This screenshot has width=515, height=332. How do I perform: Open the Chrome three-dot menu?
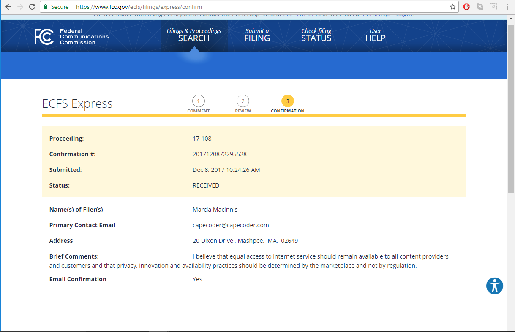(x=507, y=7)
